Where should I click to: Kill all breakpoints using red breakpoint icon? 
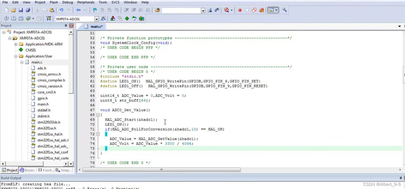coord(261,10)
